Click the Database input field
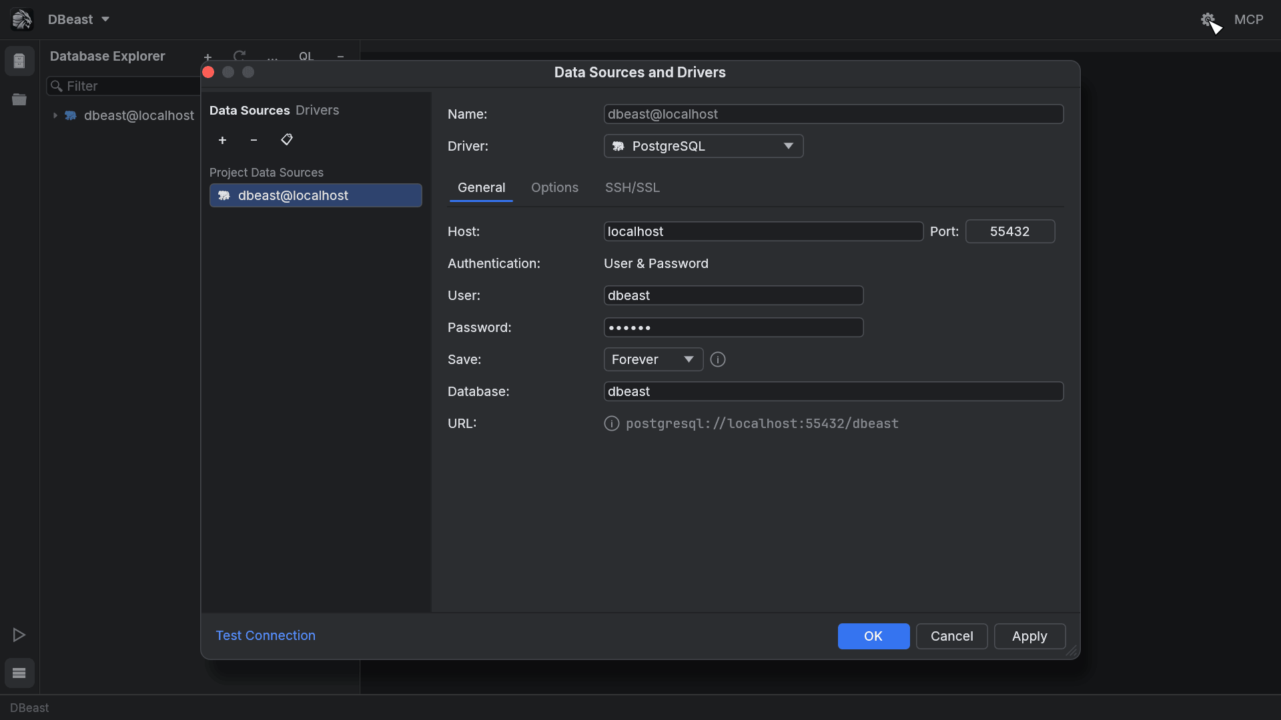Screen dimensions: 1281x720 click(x=833, y=391)
